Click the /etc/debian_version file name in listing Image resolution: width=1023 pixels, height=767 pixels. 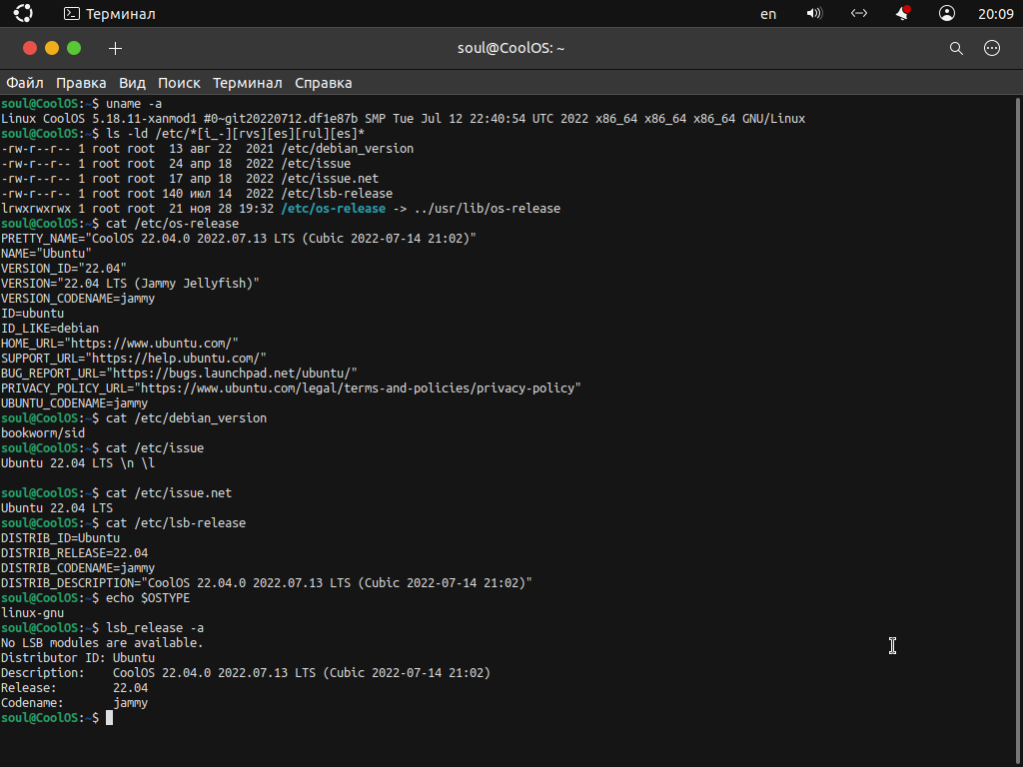347,149
